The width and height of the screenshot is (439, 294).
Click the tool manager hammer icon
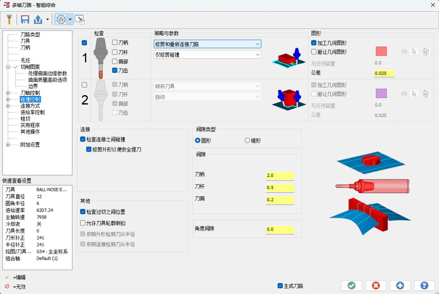coord(9,20)
